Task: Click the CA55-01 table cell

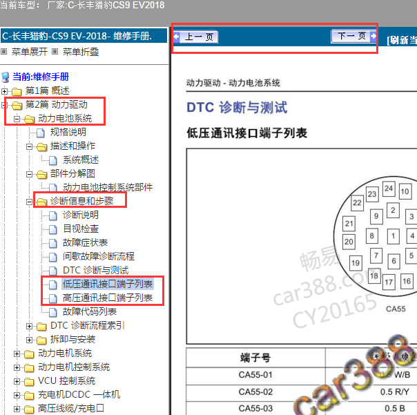Action: (x=255, y=375)
